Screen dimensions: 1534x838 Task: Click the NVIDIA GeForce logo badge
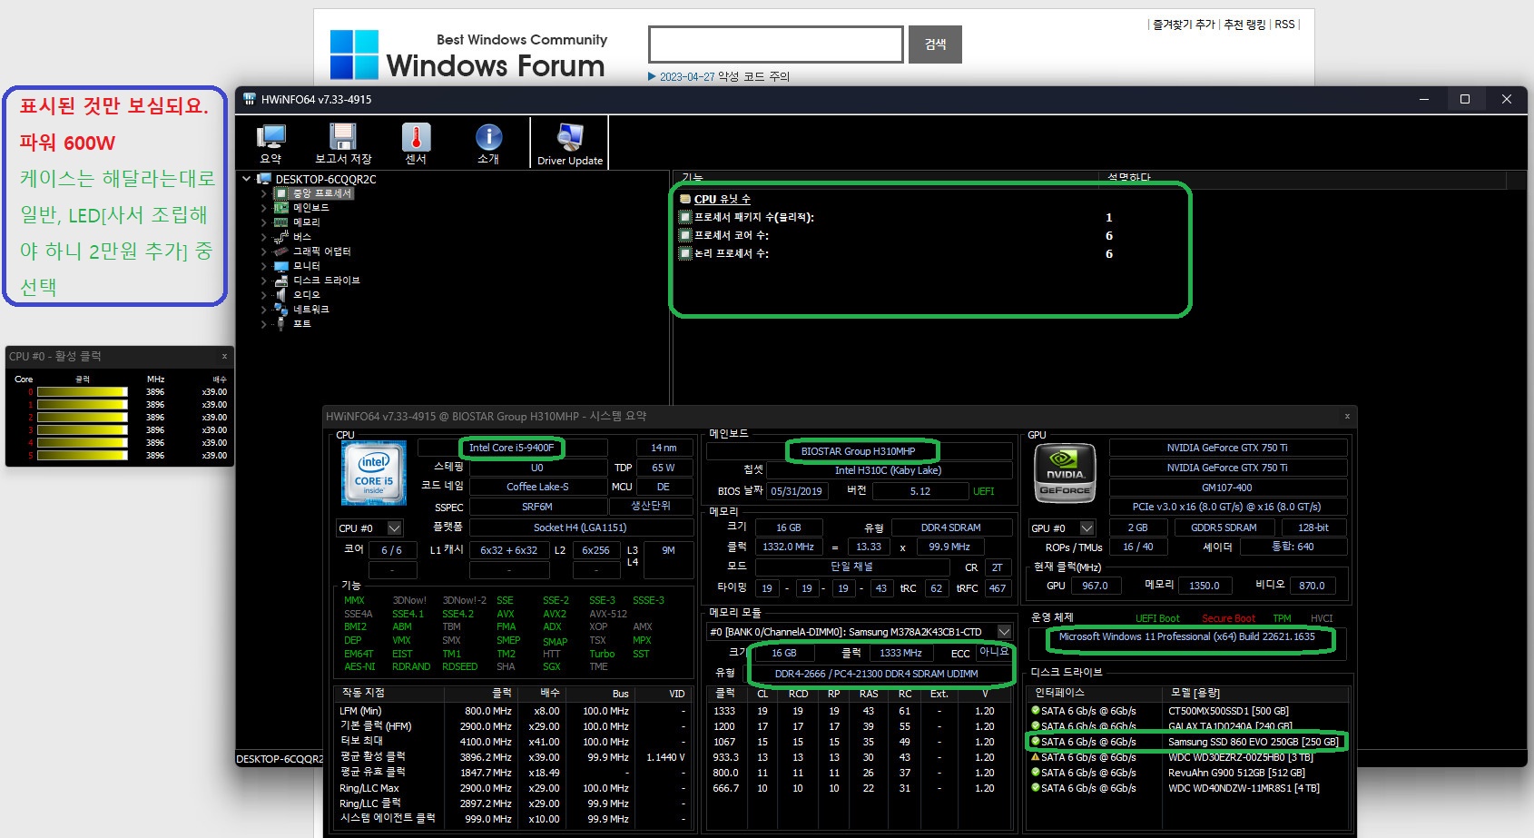click(1065, 472)
